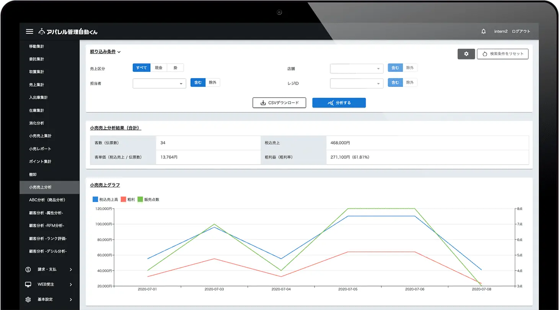559x310 pixels.
Task: Toggle the green 販売点数 legend swatch
Action: [x=140, y=199]
